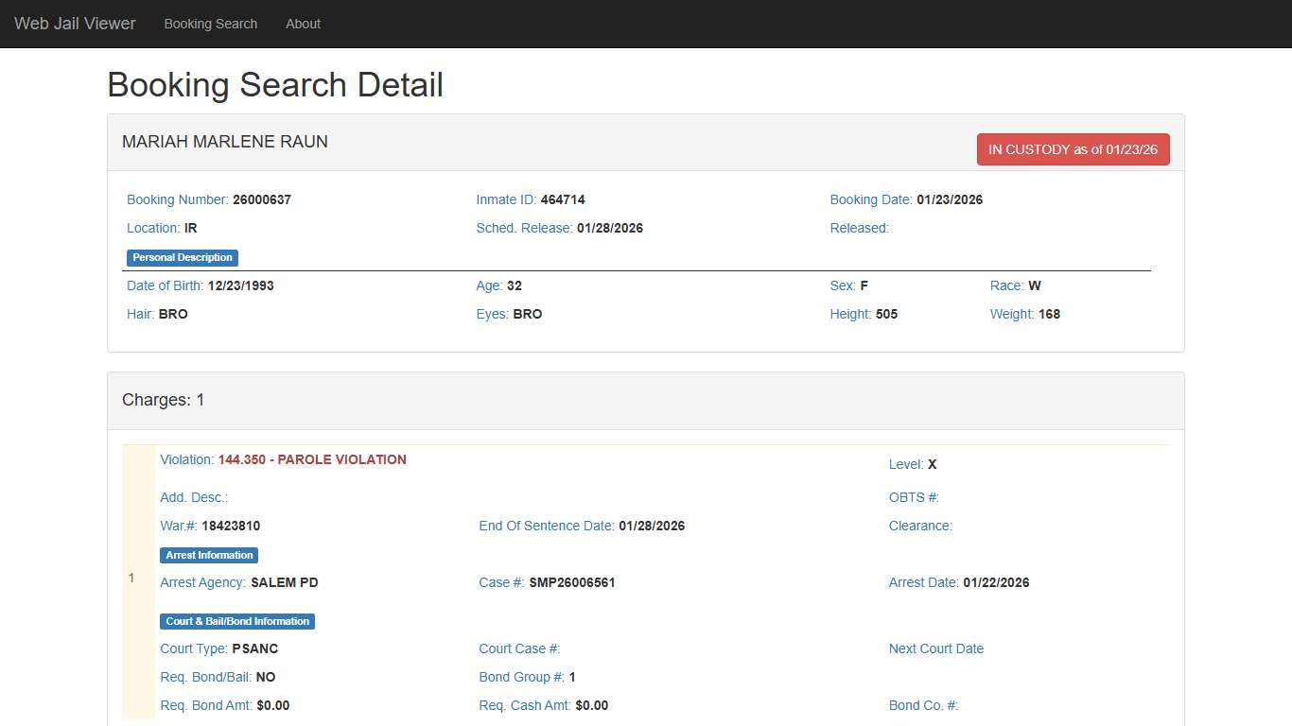Click the Inmate ID value 464714

(x=563, y=199)
